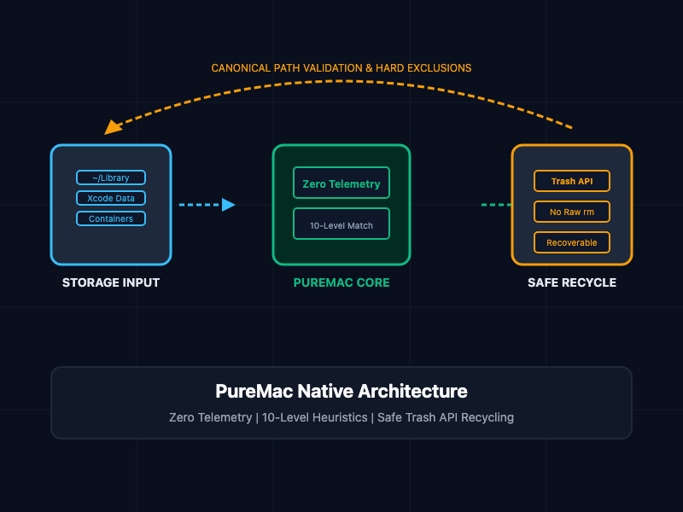This screenshot has height=512, width=683.
Task: Select the Recoverable chip
Action: click(572, 242)
